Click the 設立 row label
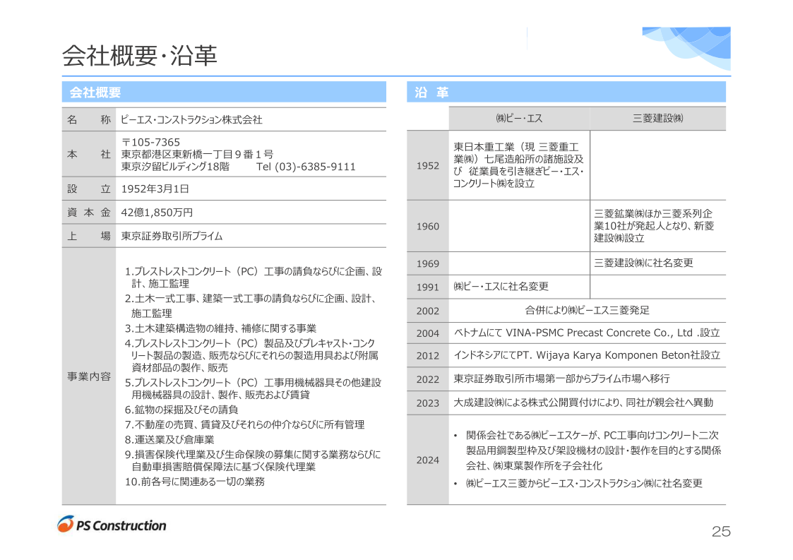Viewport: 793px width, 560px height. 89,189
